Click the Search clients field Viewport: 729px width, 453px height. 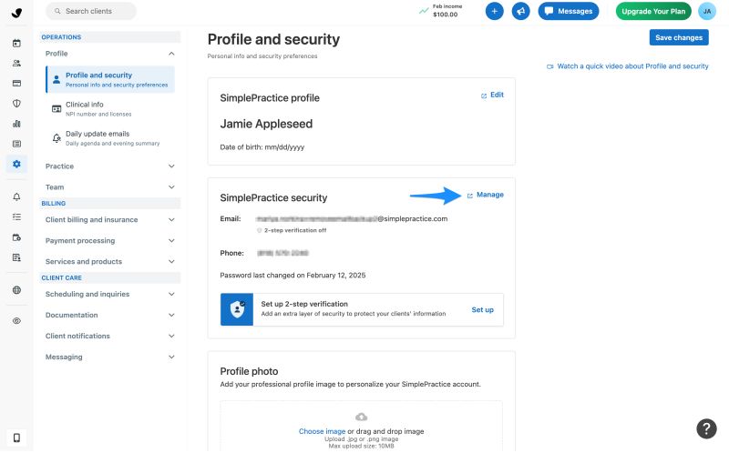tap(90, 11)
